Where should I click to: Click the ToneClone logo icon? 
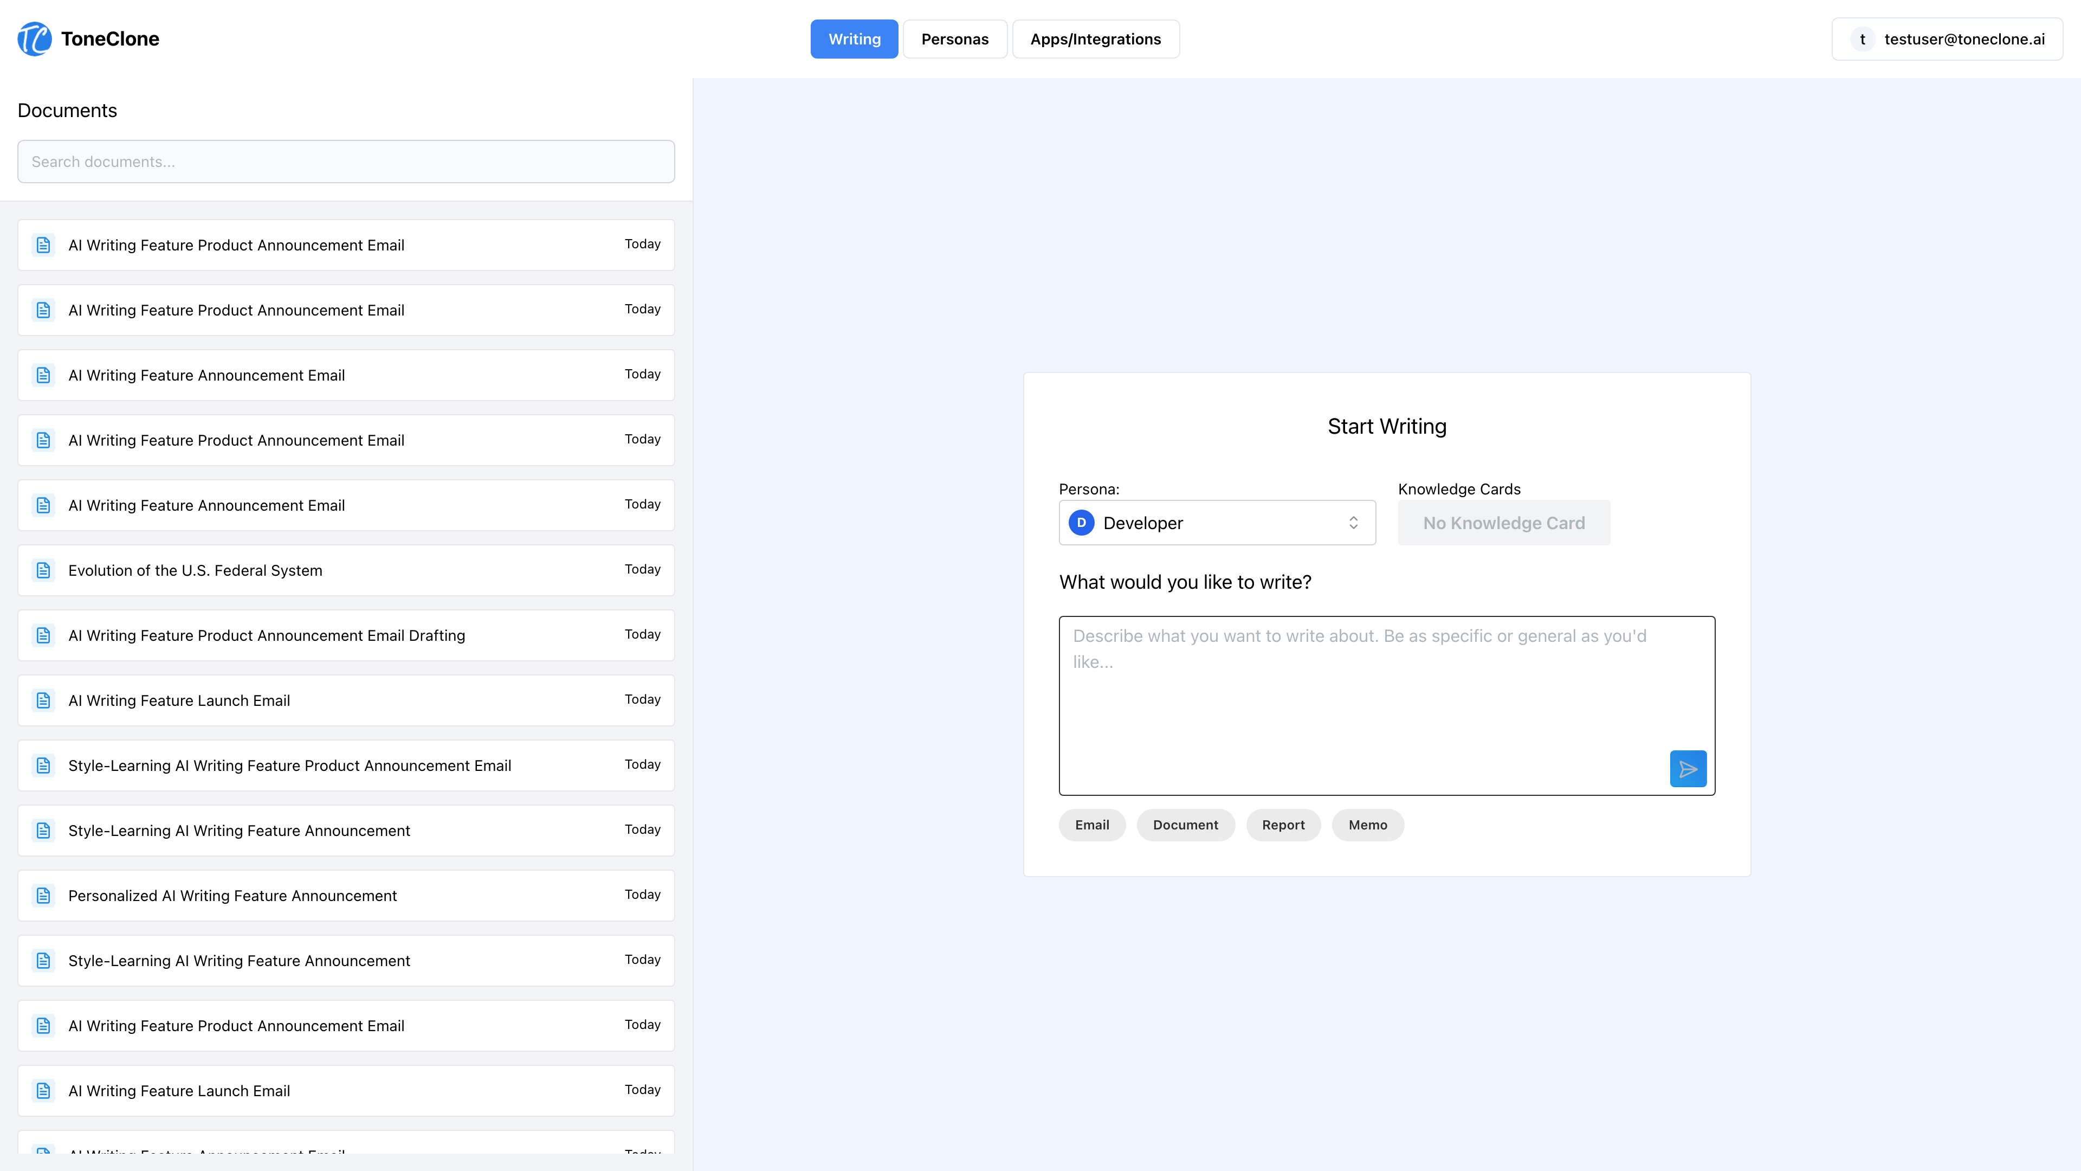[x=35, y=39]
